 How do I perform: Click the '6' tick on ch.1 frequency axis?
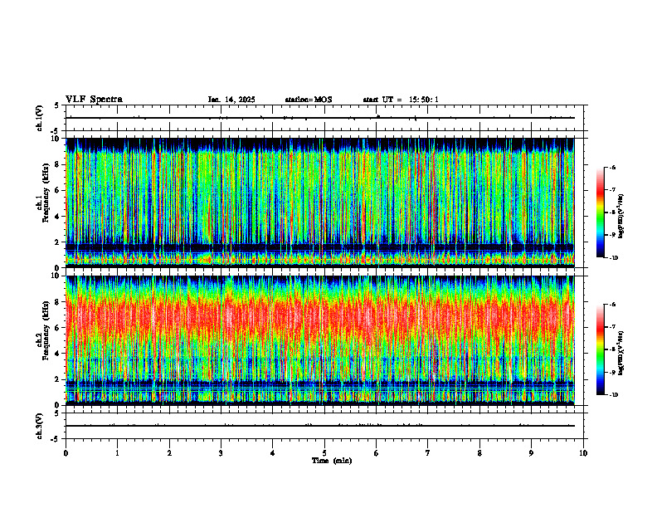tap(57, 191)
